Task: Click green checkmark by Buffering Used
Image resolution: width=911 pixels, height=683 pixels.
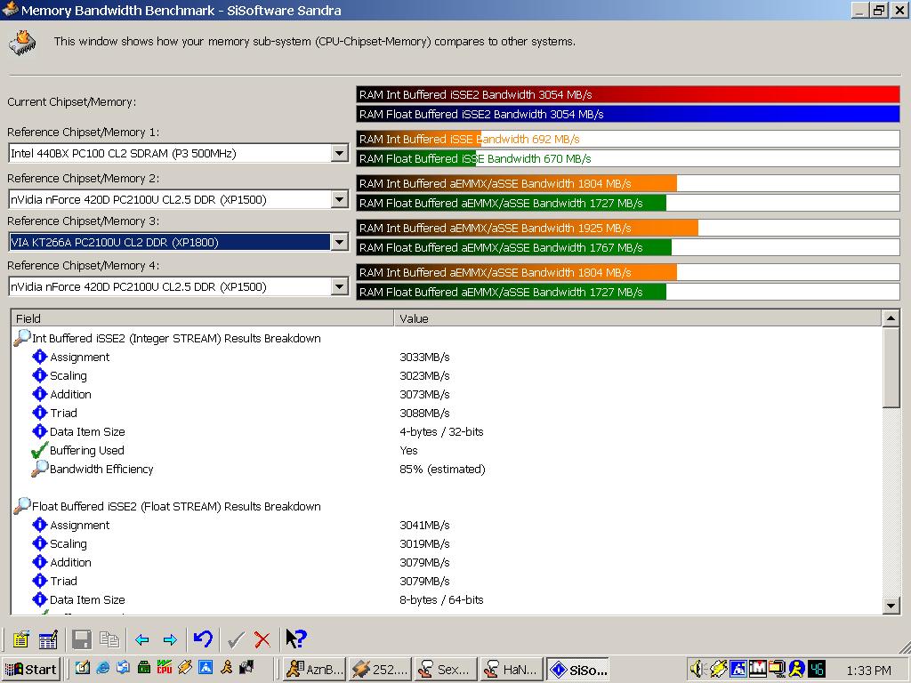Action: tap(39, 450)
